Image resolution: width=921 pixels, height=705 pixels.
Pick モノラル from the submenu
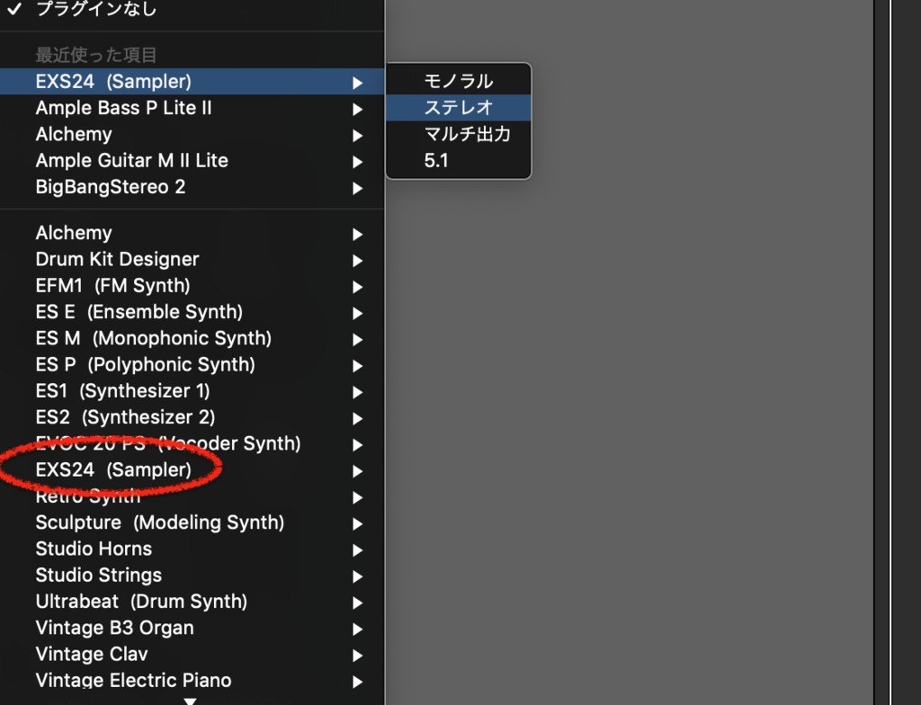pyautogui.click(x=458, y=81)
